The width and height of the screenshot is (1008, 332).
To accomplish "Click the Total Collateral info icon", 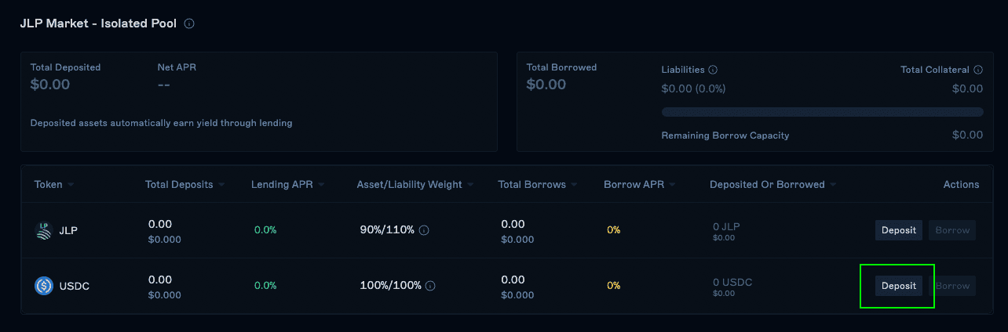I will (977, 70).
